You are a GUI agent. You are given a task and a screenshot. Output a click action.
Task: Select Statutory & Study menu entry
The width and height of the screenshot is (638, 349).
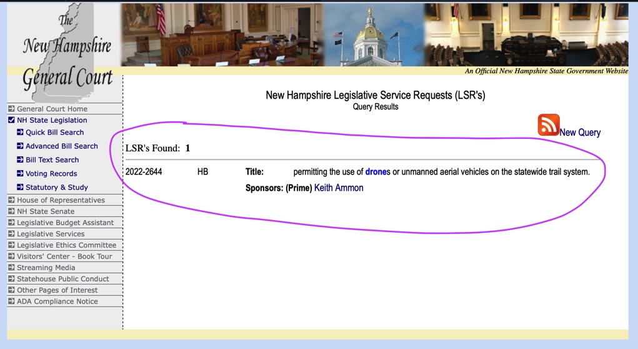57,188
